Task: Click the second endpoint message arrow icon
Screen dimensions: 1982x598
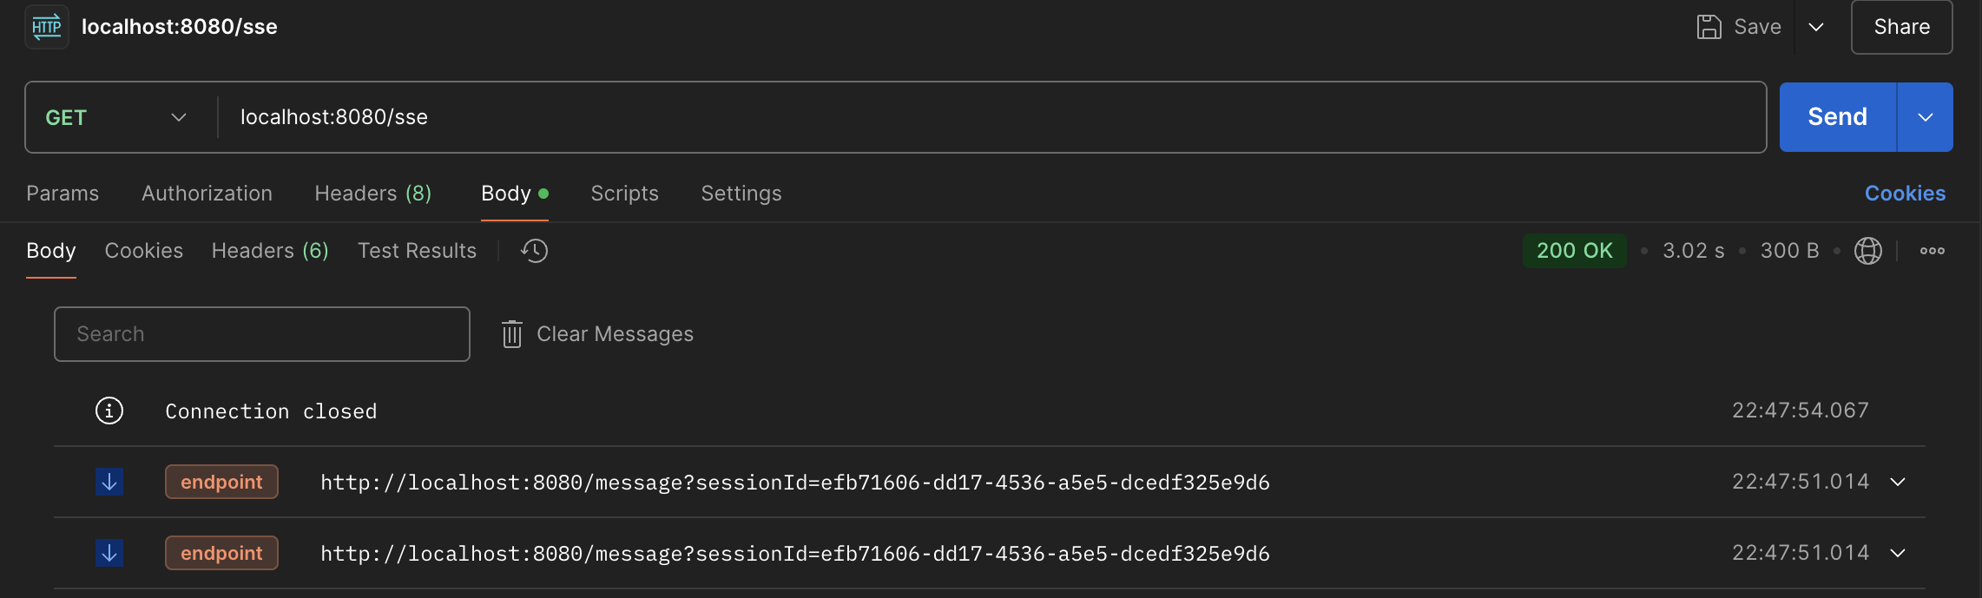Action: pyautogui.click(x=109, y=553)
